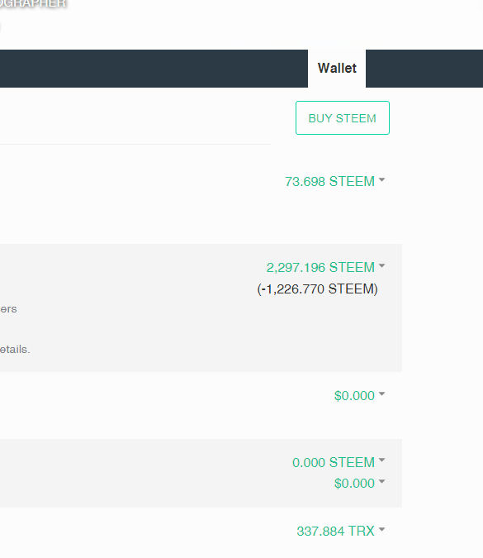The height and width of the screenshot is (558, 483).
Task: Click the truncated "etails." description text
Action: coord(15,350)
